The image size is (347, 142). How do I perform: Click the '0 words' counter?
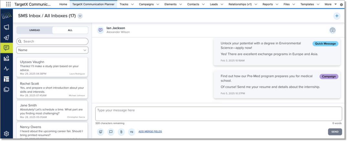click(x=337, y=123)
